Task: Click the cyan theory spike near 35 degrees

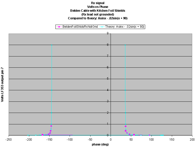Action: (125, 85)
